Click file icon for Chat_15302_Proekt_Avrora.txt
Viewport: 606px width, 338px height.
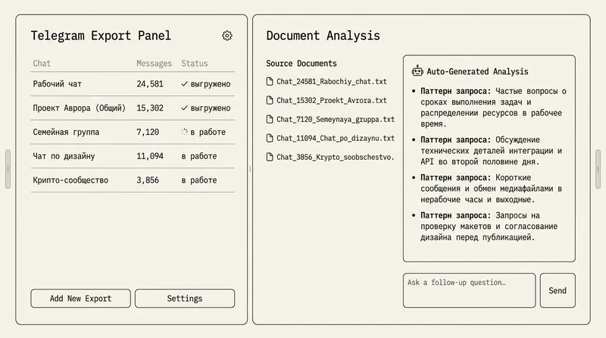(x=270, y=100)
